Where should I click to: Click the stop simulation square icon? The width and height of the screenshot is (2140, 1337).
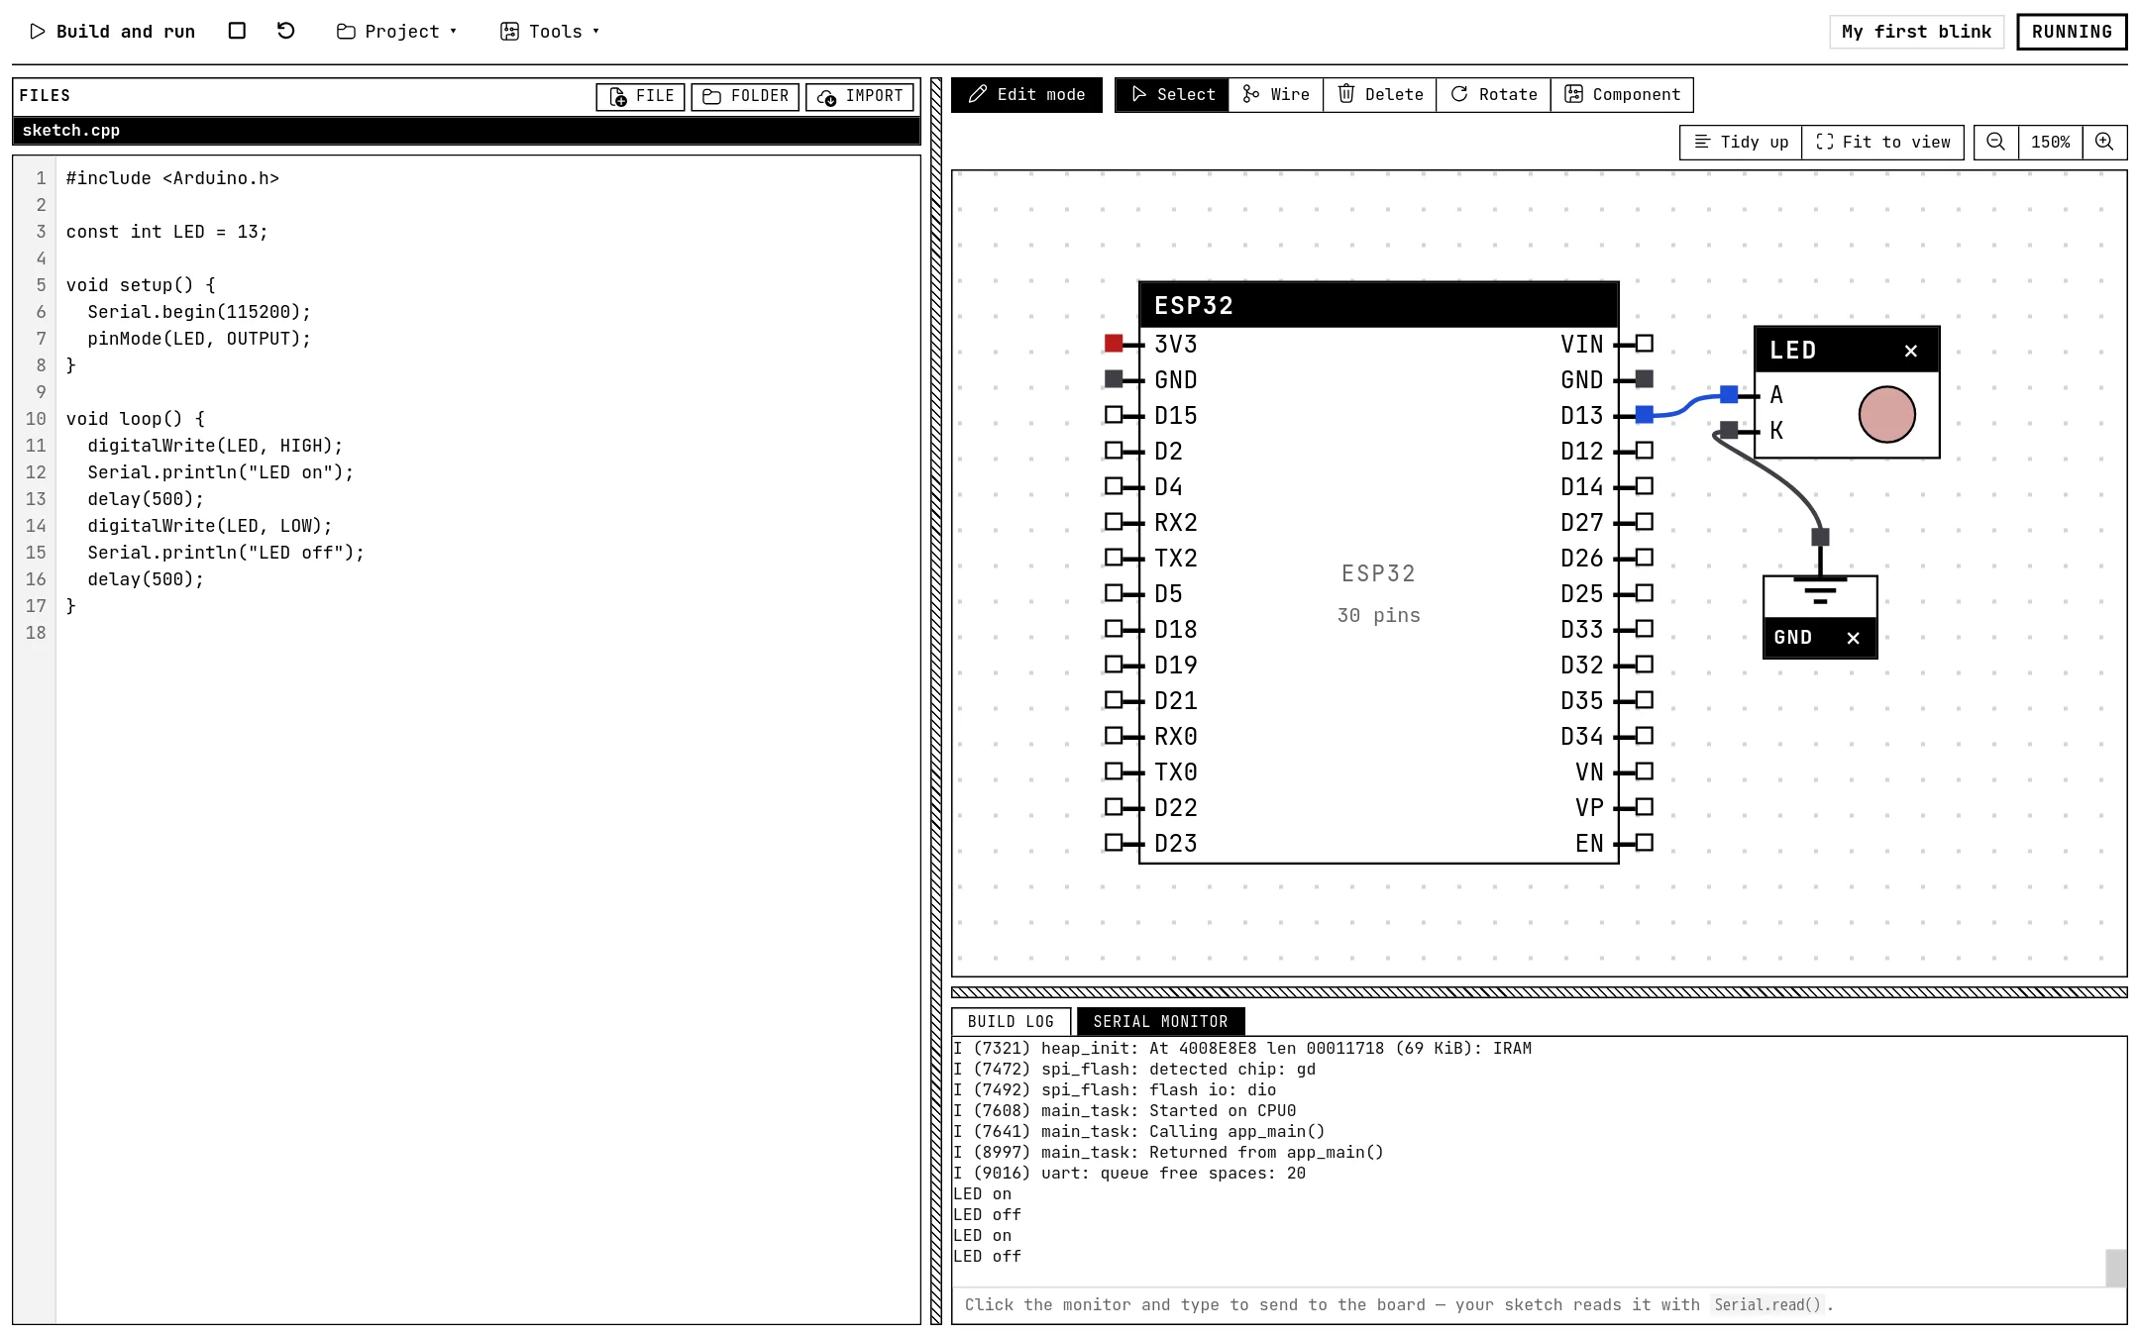click(237, 31)
